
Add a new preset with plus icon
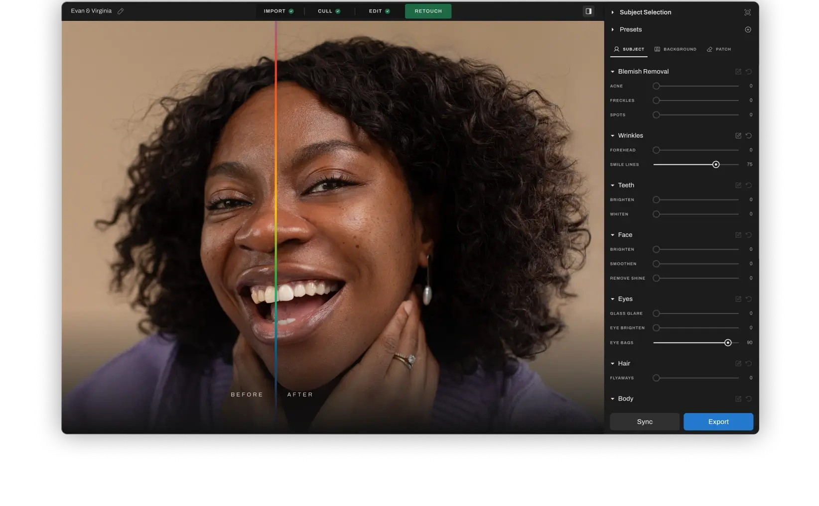click(748, 30)
